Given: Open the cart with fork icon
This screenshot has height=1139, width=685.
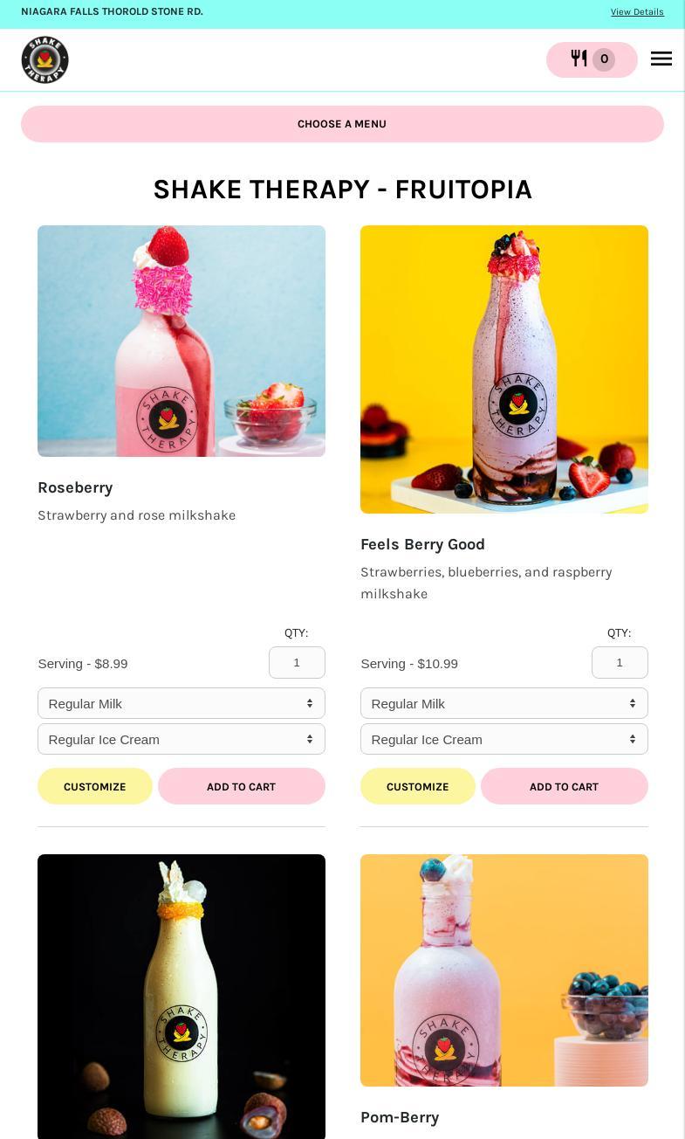Looking at the screenshot, I should click(592, 59).
